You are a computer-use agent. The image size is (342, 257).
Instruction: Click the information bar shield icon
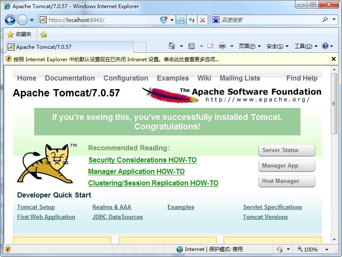pos(8,59)
